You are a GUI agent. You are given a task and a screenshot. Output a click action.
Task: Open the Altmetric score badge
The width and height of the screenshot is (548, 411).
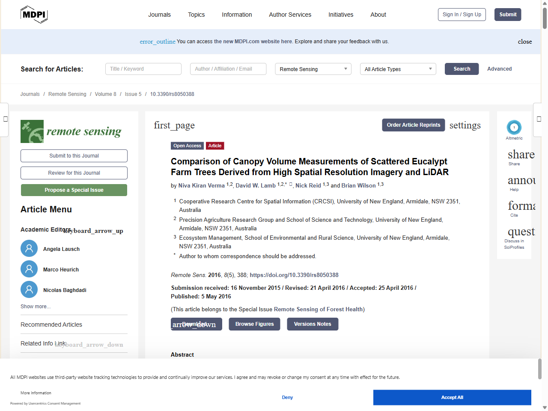514,128
